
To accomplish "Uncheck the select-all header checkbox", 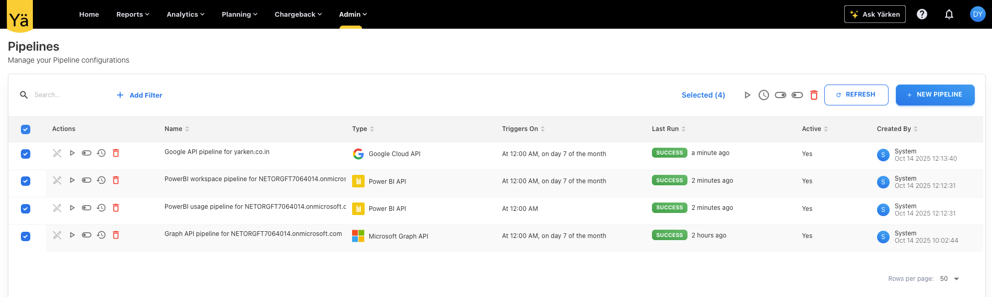I will pos(26,129).
